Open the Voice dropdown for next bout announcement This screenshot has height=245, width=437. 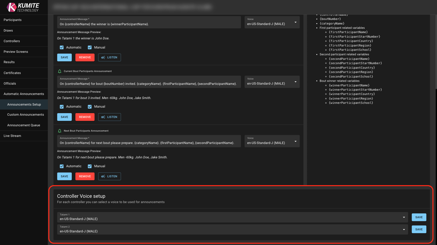point(272,141)
